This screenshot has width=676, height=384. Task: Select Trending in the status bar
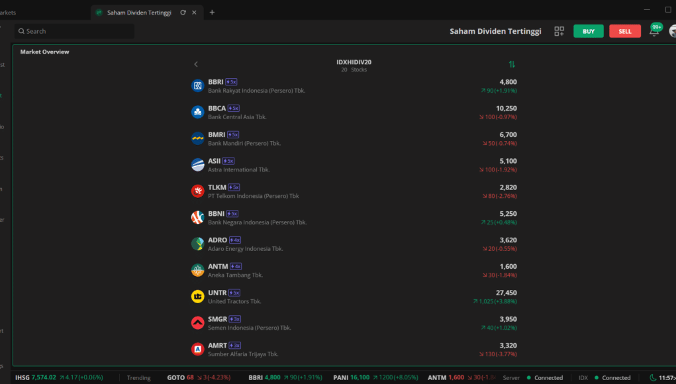138,377
